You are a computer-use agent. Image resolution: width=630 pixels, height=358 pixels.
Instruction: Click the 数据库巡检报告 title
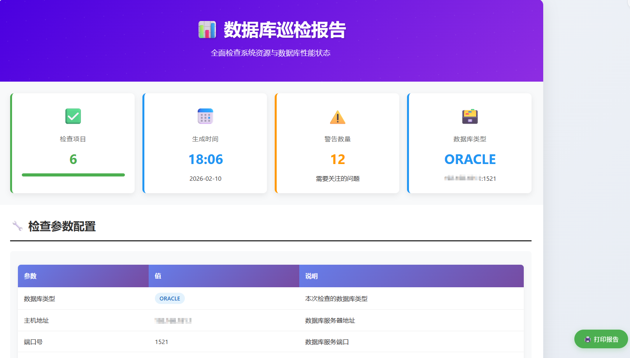tap(284, 30)
